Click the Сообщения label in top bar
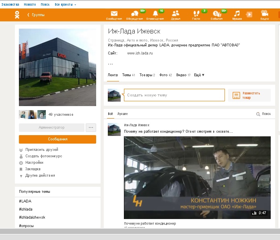 click(114, 19)
